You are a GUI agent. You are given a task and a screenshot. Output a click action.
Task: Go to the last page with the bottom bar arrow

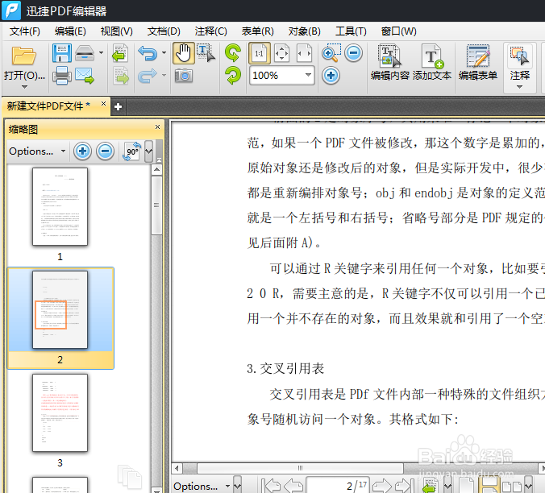405,486
